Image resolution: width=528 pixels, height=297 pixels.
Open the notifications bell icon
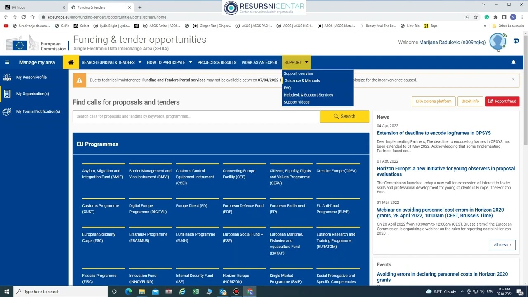click(514, 62)
